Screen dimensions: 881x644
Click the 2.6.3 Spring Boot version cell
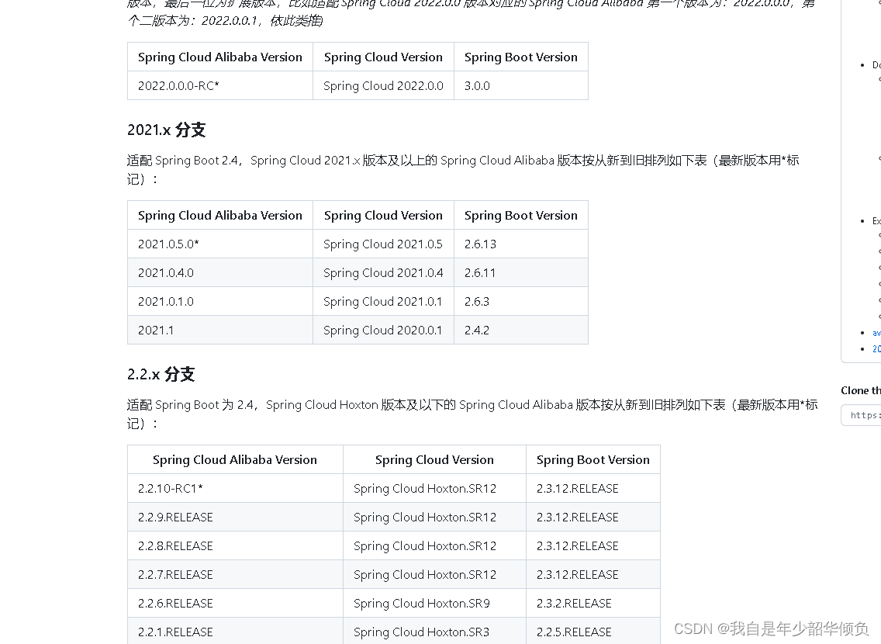point(521,301)
